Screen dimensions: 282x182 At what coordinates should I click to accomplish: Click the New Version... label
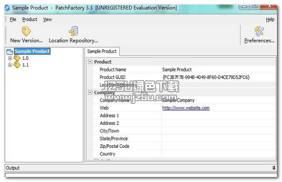(27, 41)
